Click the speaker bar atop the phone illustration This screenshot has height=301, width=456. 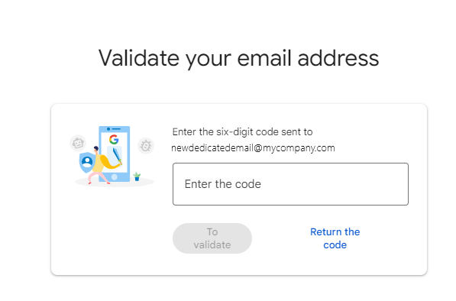116,129
